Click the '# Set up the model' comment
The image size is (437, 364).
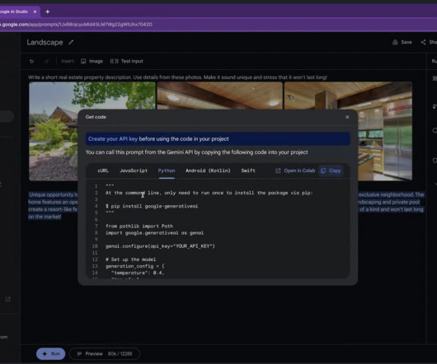[x=131, y=259]
